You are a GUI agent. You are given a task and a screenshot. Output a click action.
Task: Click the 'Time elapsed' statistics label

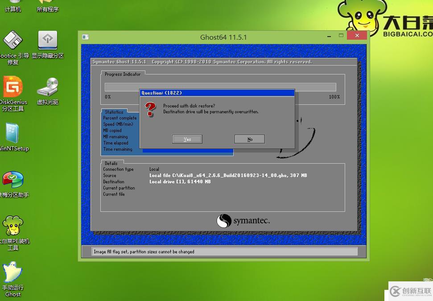click(115, 143)
